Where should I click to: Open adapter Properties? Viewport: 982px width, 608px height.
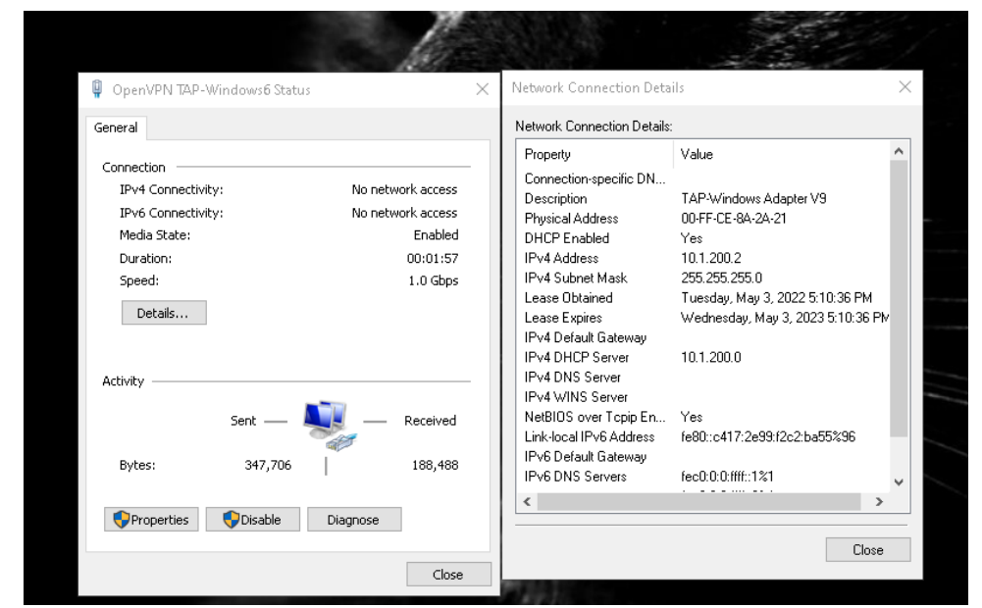[x=152, y=520]
